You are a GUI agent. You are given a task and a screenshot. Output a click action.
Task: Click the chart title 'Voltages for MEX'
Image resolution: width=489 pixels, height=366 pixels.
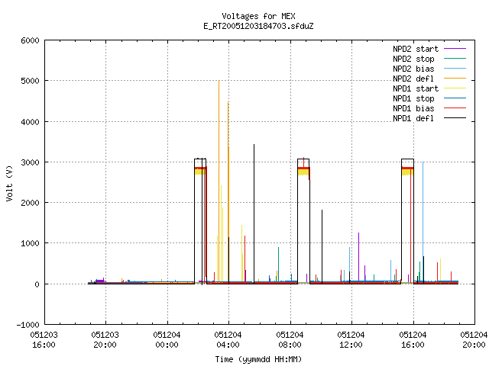[258, 16]
